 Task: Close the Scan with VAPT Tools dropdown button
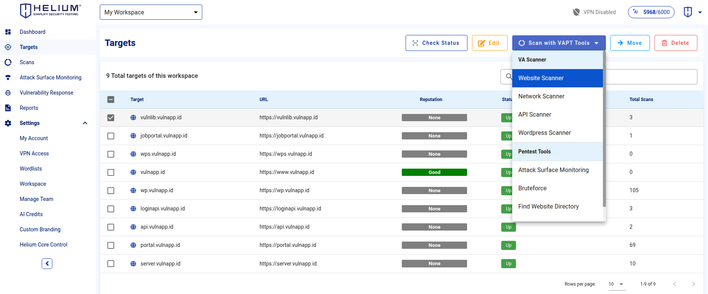coord(559,43)
